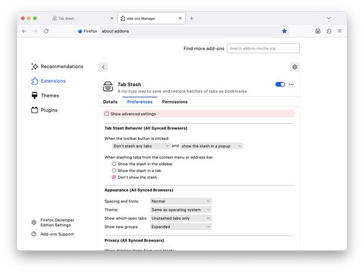Click the browser forward arrow

(x=36, y=31)
